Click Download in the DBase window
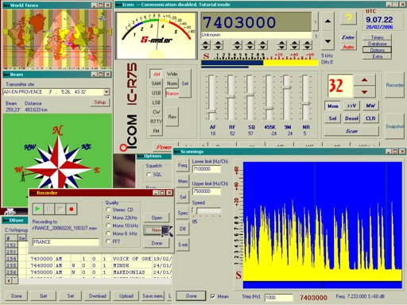Image resolution: width=407 pixels, height=305 pixels. (98, 296)
